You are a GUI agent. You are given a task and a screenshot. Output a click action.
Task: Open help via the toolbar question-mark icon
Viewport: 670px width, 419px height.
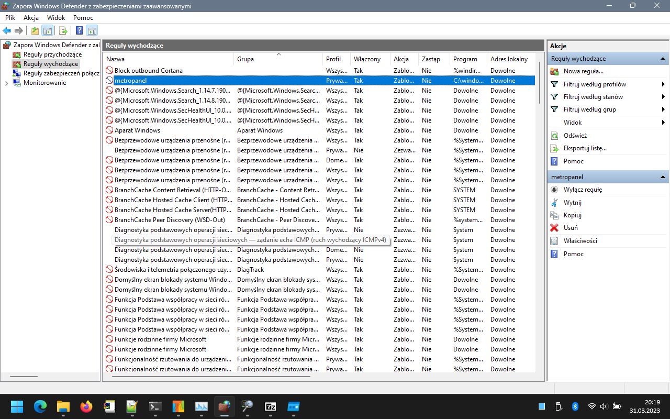80,30
